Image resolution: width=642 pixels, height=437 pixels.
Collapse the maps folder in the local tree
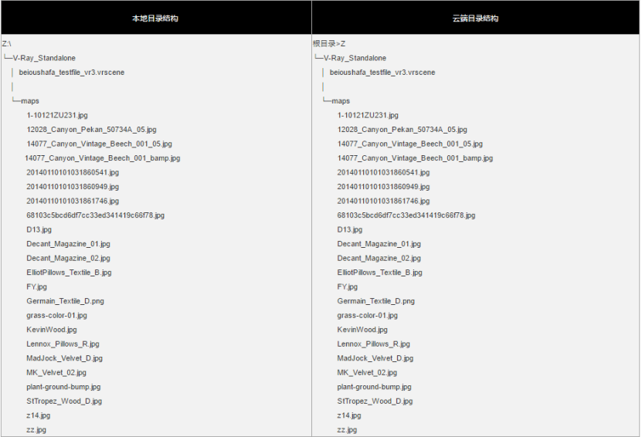[x=30, y=101]
